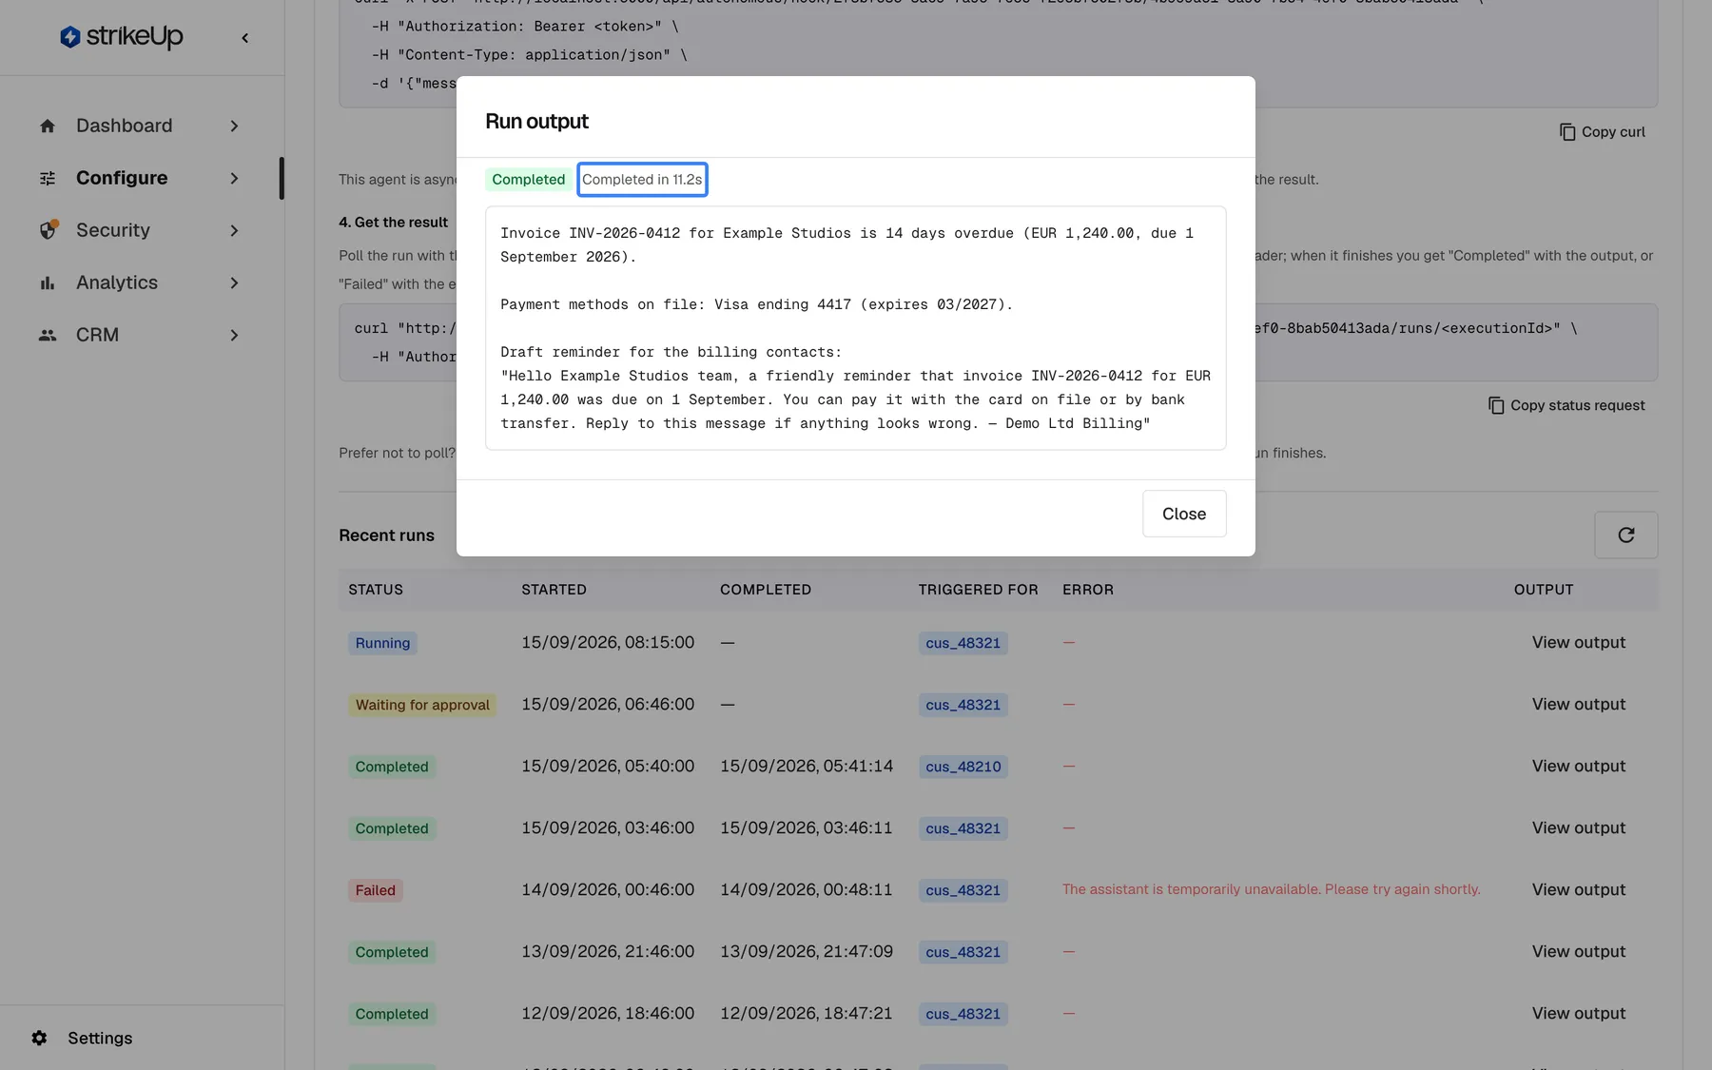Click the Security shield icon
The height and width of the screenshot is (1070, 1712).
coord(49,230)
